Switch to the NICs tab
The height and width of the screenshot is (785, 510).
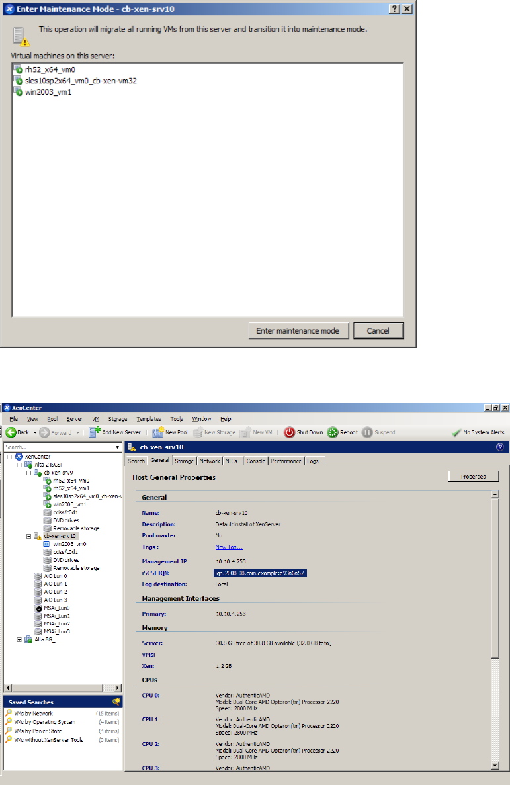point(232,461)
